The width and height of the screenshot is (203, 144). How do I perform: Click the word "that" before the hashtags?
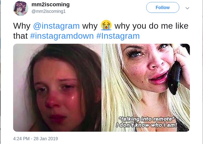tap(20, 36)
